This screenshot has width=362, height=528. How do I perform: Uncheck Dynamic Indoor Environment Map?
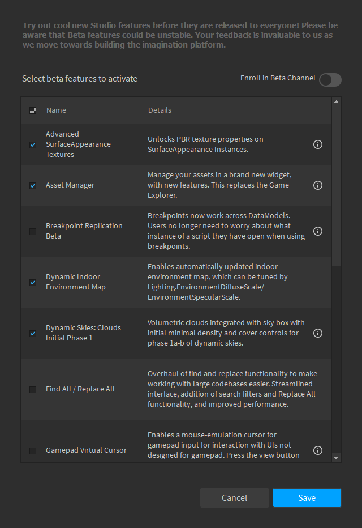point(32,282)
